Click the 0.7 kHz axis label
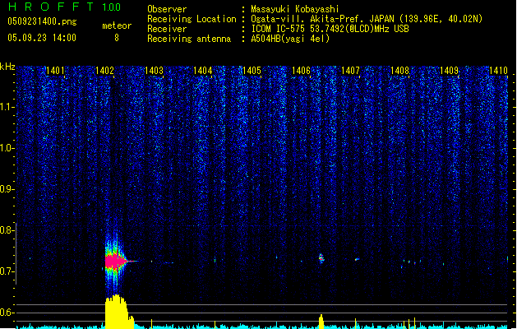The image size is (517, 329). click(x=7, y=271)
